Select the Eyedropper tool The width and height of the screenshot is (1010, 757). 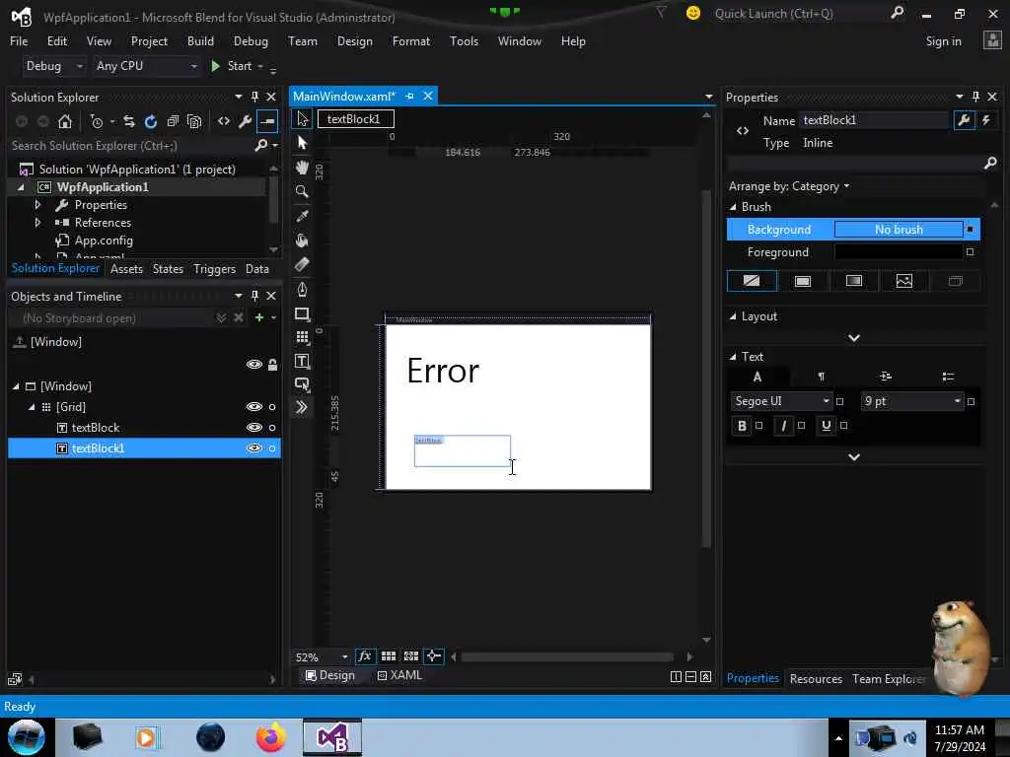[302, 216]
